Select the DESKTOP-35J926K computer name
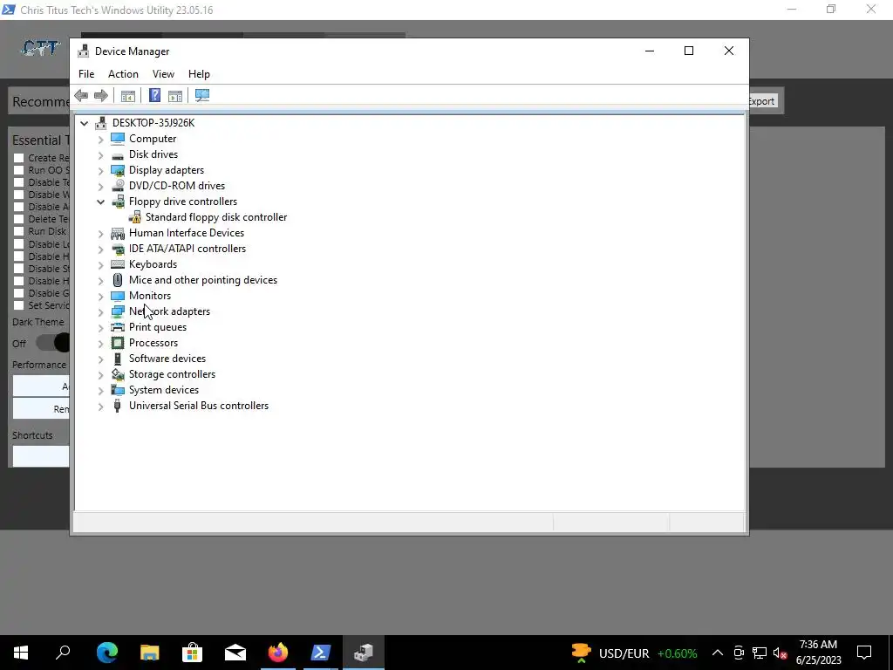 point(153,123)
